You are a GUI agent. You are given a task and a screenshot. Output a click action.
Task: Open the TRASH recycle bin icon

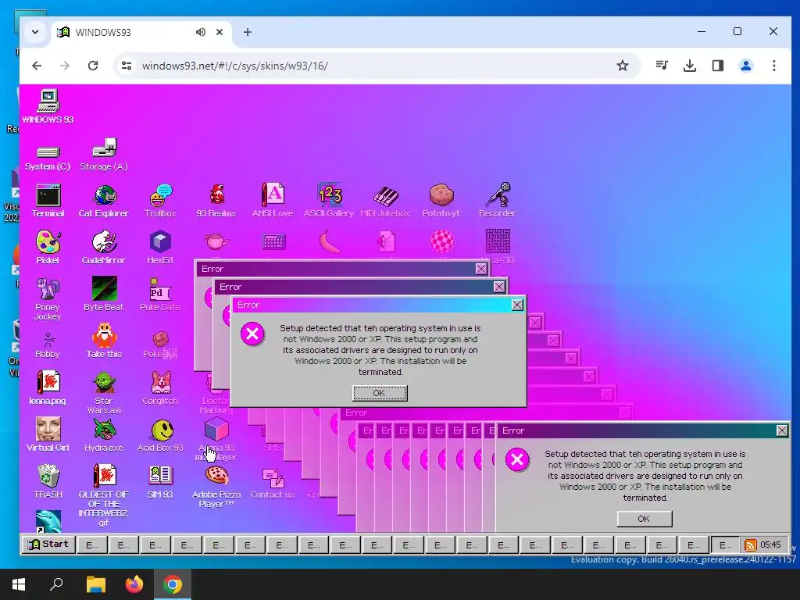(48, 481)
